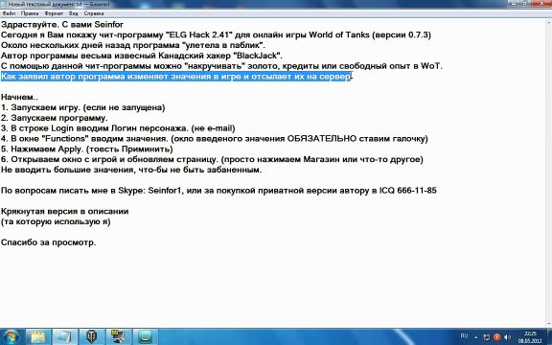Open the Вид menu
This screenshot has height=345, width=552.
73,13
